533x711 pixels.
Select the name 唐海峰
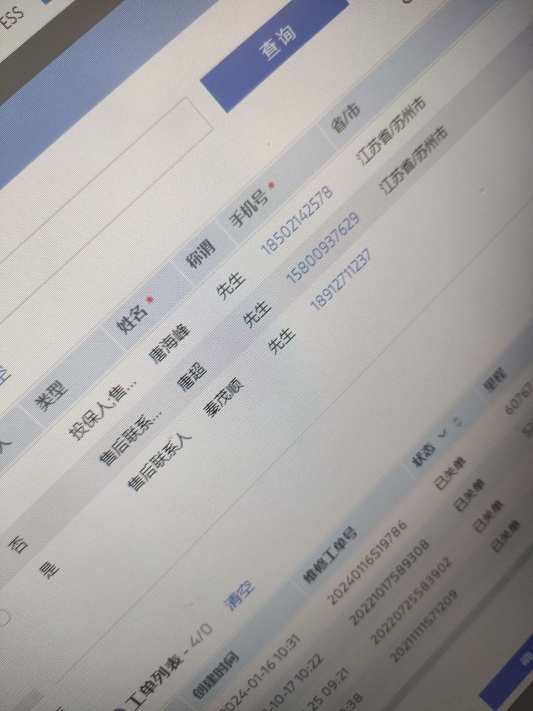(x=169, y=345)
